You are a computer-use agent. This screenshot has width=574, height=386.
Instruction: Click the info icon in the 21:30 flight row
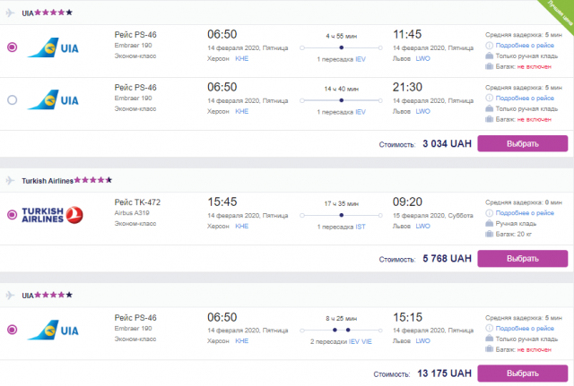[489, 98]
